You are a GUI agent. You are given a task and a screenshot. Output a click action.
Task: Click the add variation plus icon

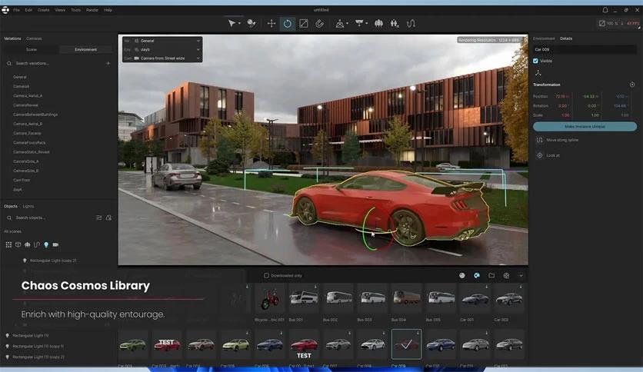[x=108, y=63]
